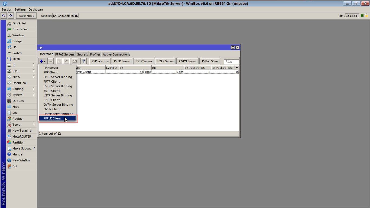The width and height of the screenshot is (370, 208).
Task: Click the L2TP Server button
Action: pos(165,61)
